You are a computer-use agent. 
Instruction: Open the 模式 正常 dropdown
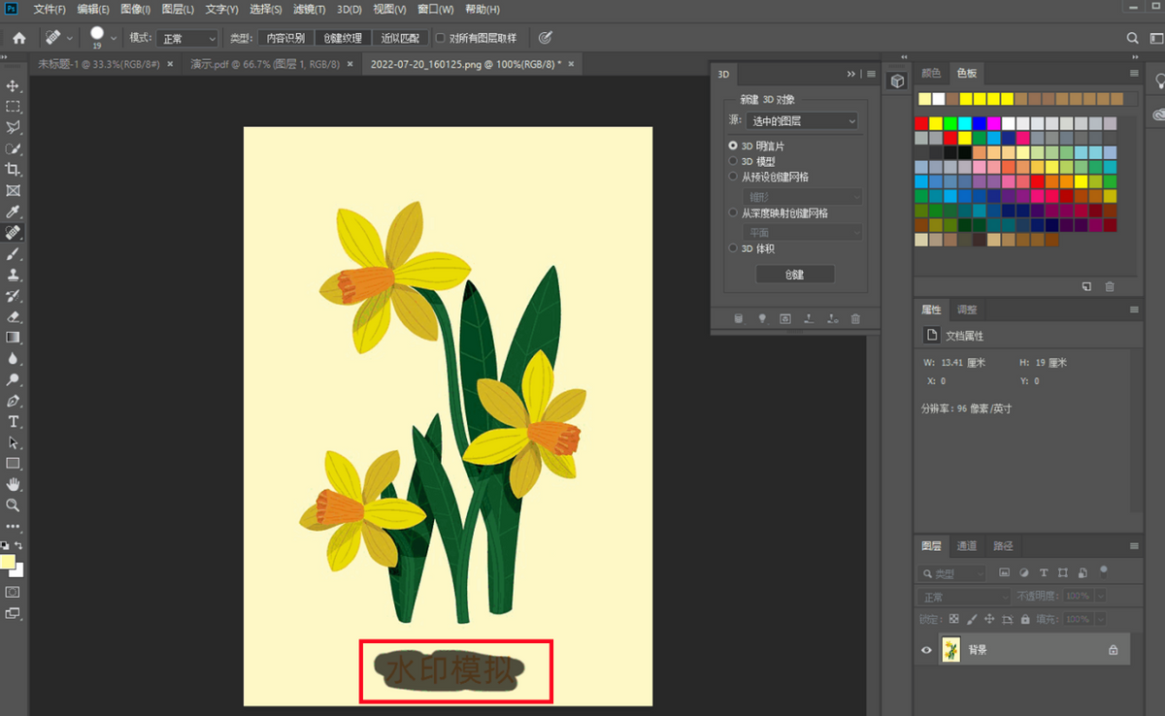tap(188, 38)
